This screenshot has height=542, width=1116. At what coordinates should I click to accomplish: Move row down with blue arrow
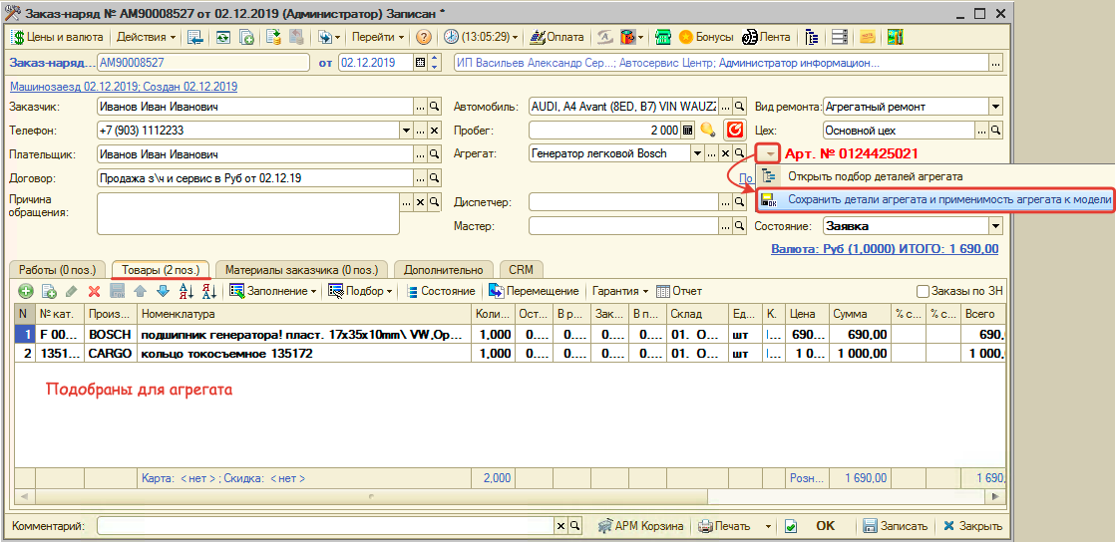163,291
